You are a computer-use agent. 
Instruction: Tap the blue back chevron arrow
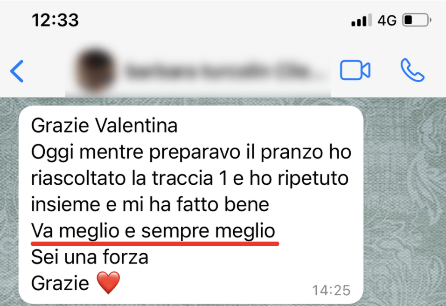point(17,71)
